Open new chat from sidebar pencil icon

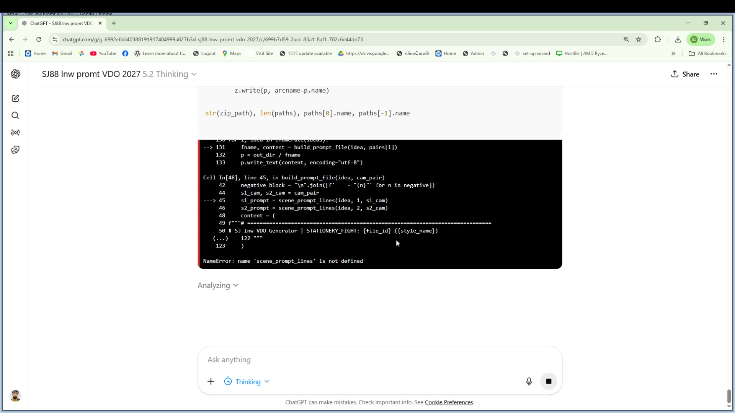[x=15, y=99]
